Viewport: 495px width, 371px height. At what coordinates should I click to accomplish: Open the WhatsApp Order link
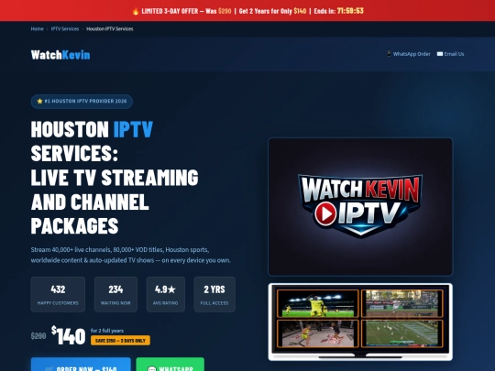point(412,54)
